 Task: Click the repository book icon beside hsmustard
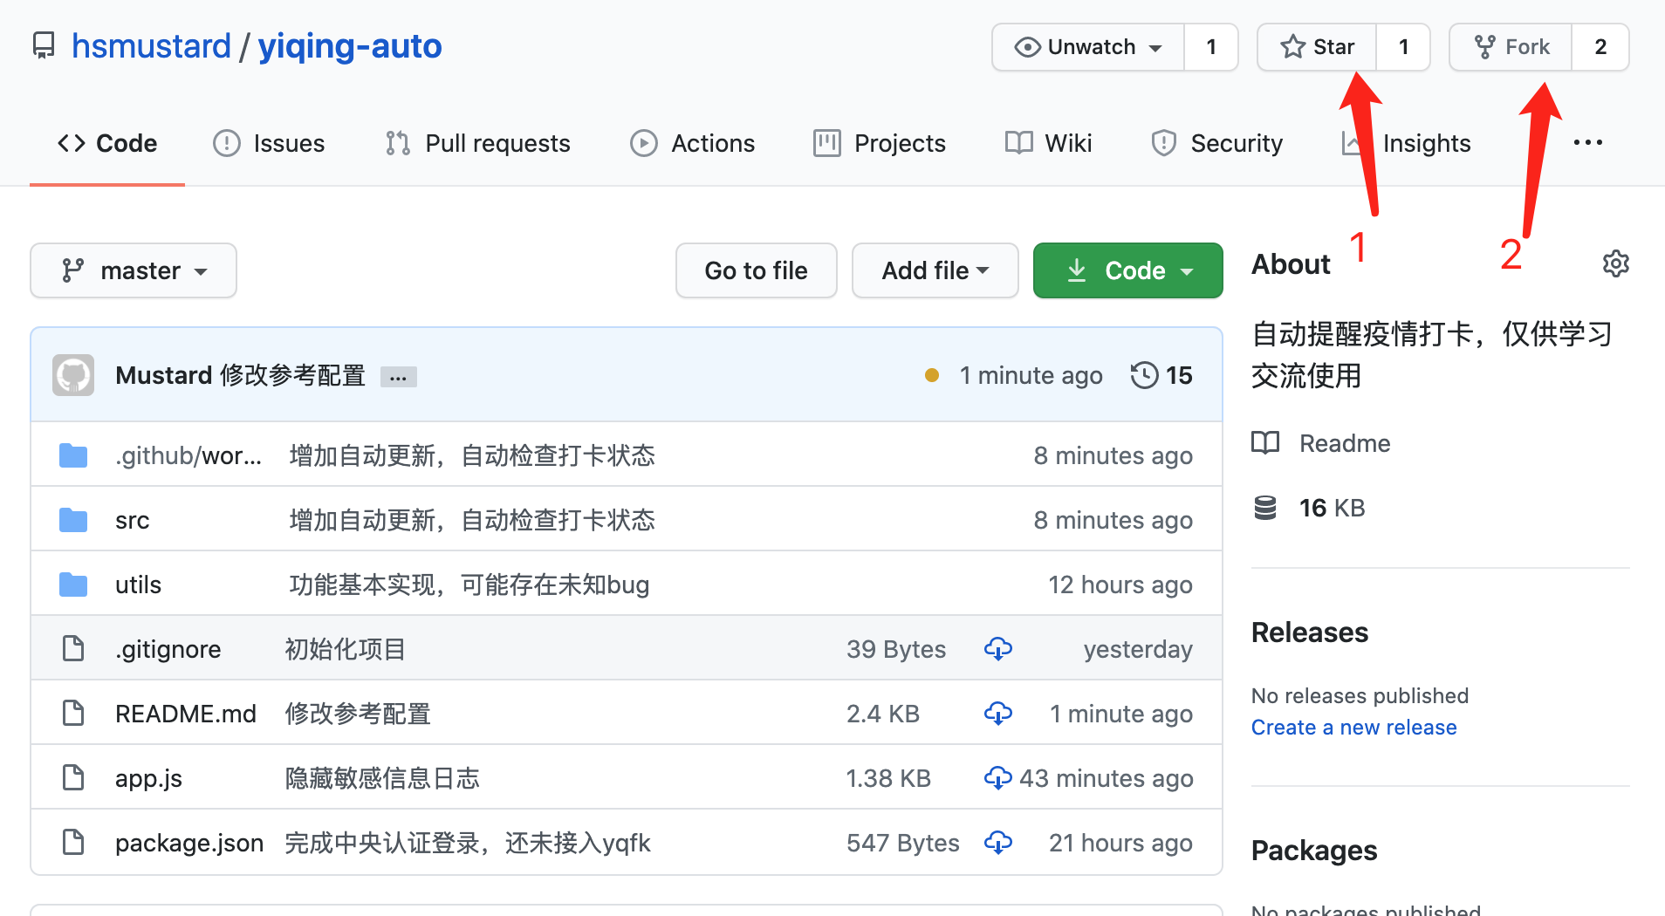pyautogui.click(x=44, y=45)
